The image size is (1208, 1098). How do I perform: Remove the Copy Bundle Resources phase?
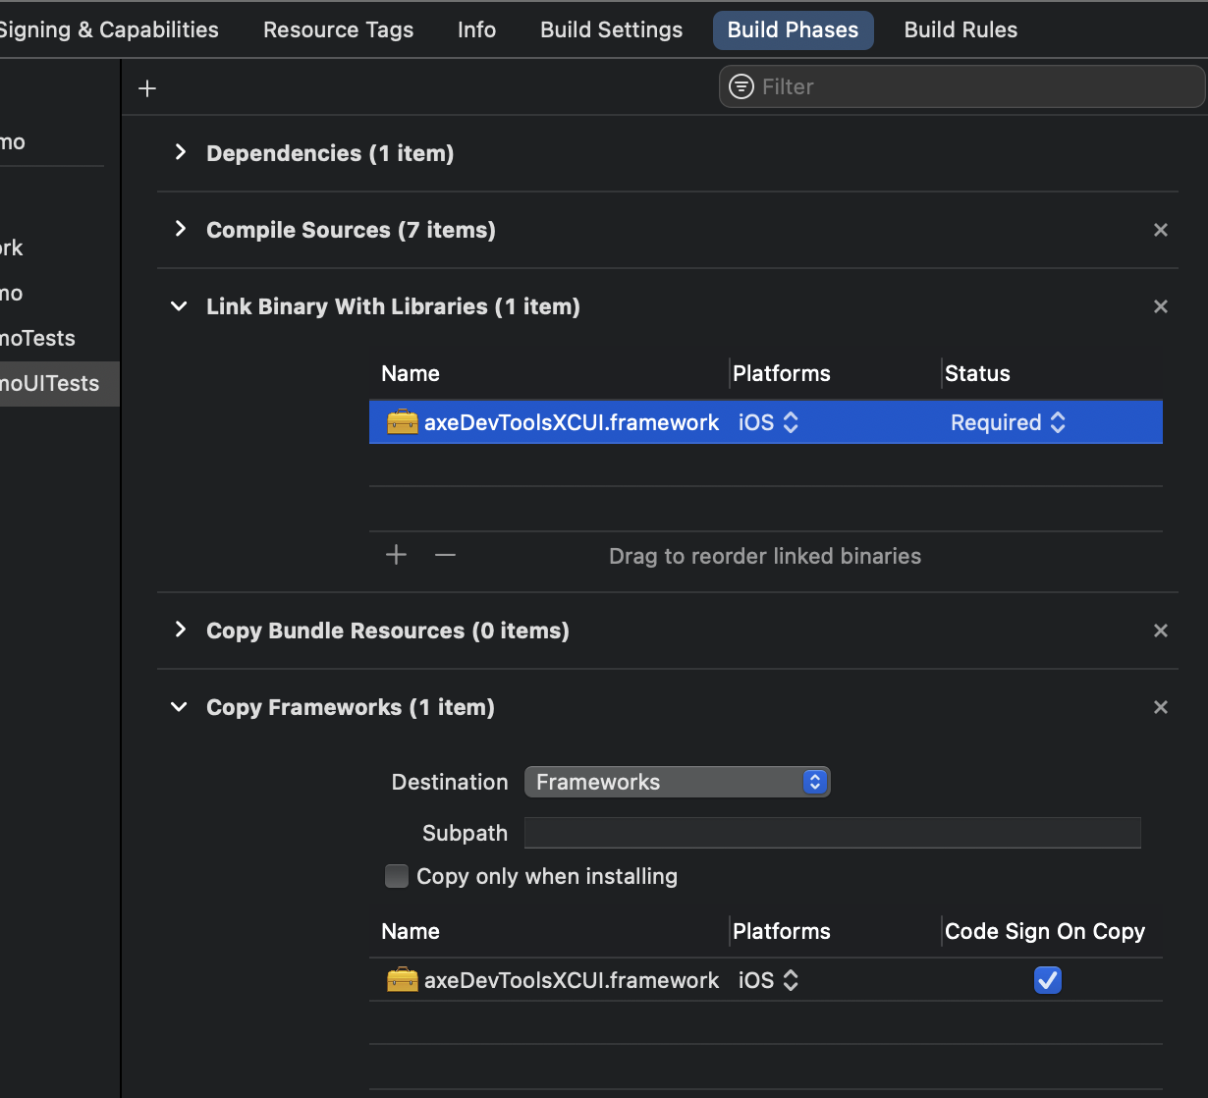pyautogui.click(x=1161, y=631)
